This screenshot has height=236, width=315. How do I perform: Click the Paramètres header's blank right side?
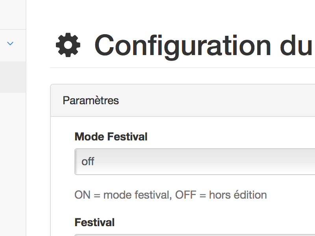click(217, 100)
